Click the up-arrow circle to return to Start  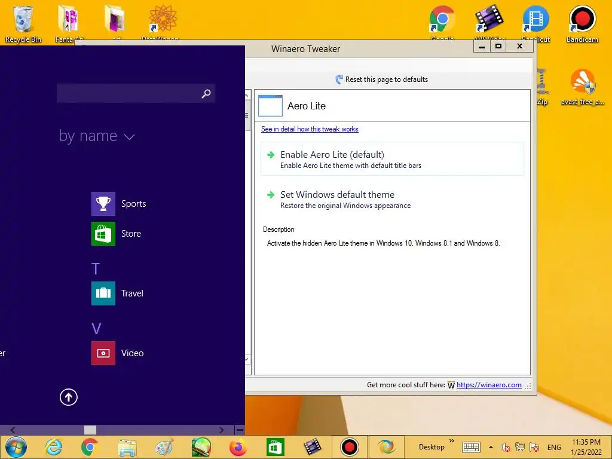point(69,397)
